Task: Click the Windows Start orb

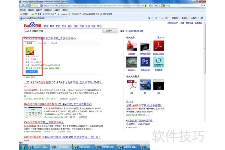Action: (x=22, y=147)
